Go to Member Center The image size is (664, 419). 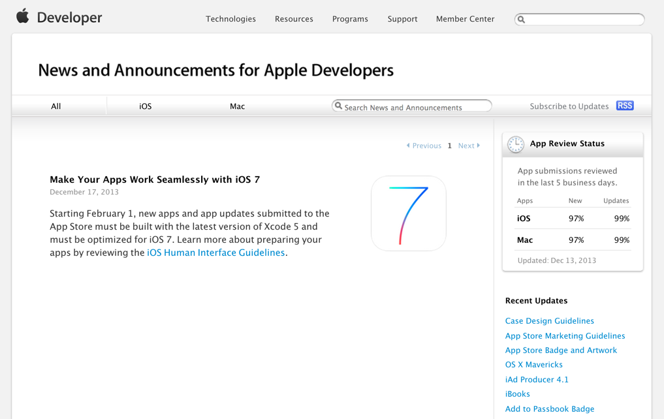point(465,19)
